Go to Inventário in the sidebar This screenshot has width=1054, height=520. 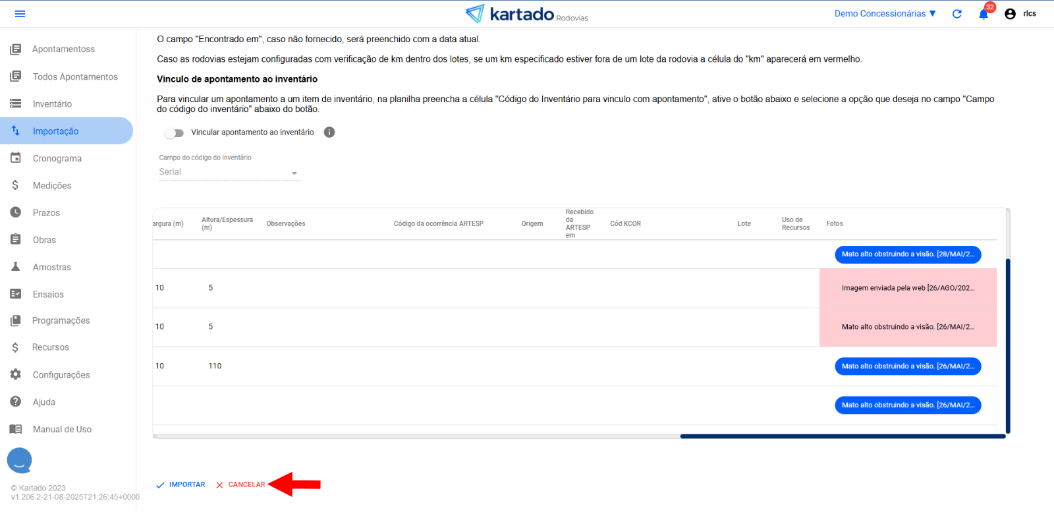(x=52, y=104)
